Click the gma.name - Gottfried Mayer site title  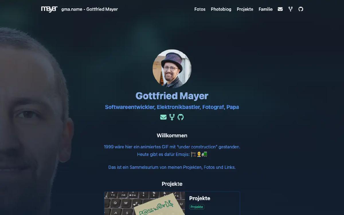[x=89, y=9]
